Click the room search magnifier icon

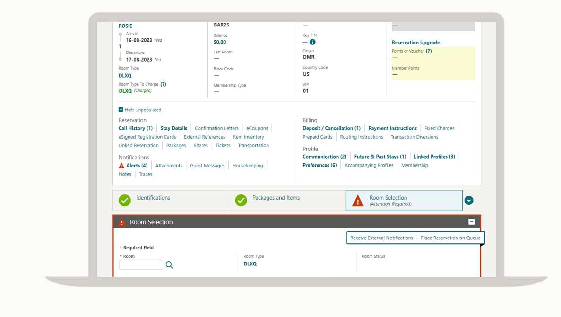click(169, 265)
